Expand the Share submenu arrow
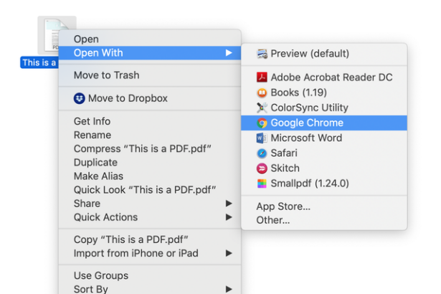This screenshot has width=441, height=294. (229, 203)
